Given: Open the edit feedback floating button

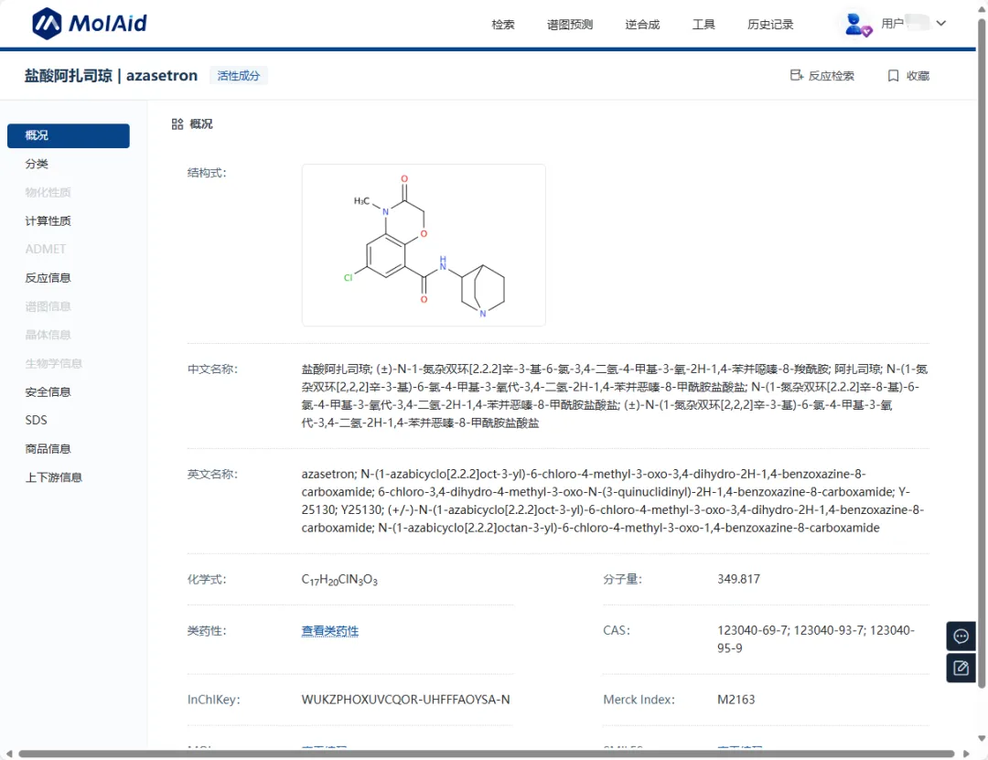Looking at the screenshot, I should (961, 668).
